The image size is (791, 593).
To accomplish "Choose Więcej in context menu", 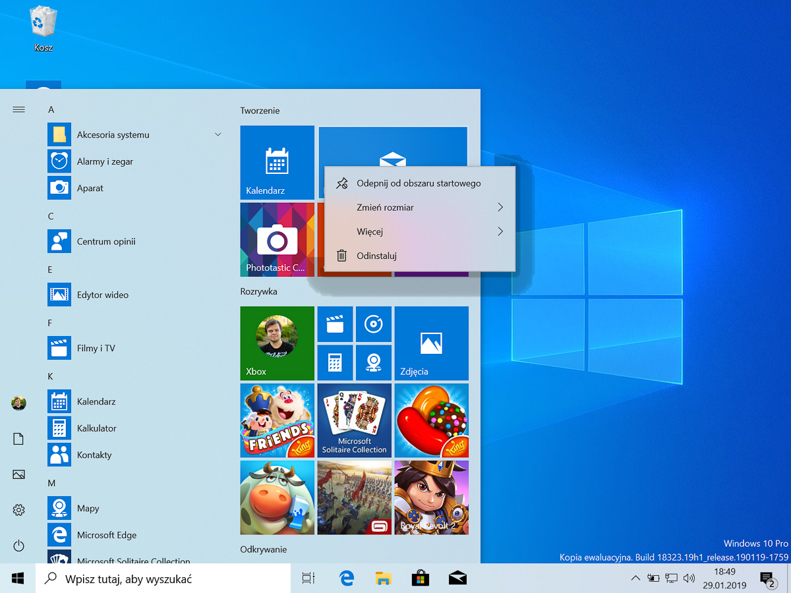I will click(x=420, y=231).
